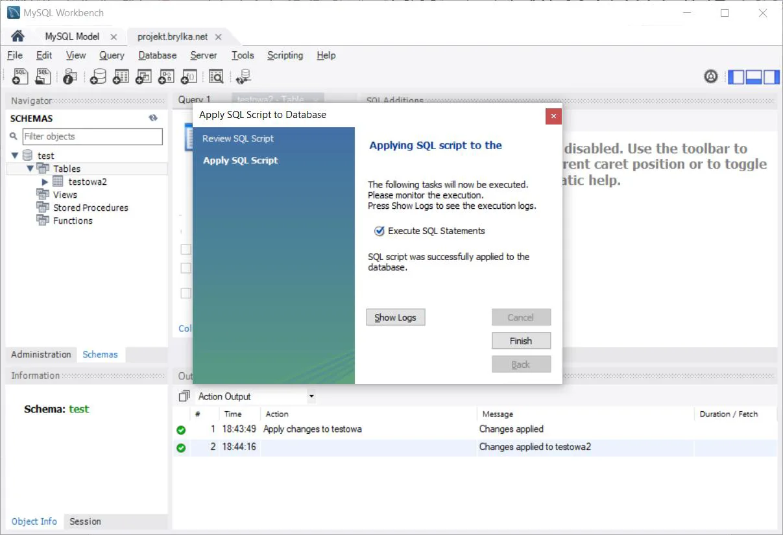Viewport: 783px width, 535px height.
Task: Expand the testowa2 table node
Action: point(45,182)
